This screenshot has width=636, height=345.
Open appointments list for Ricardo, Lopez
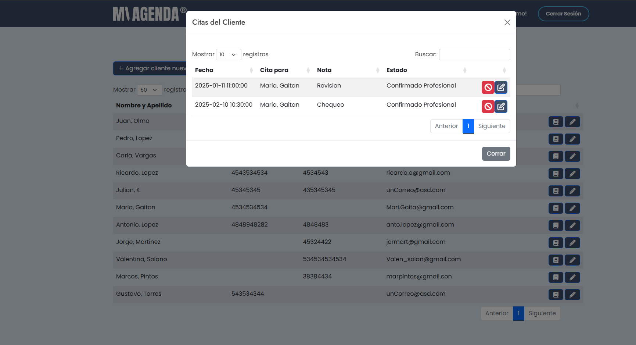[556, 174]
